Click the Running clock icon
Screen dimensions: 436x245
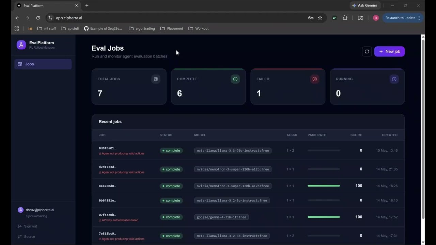pos(394,79)
